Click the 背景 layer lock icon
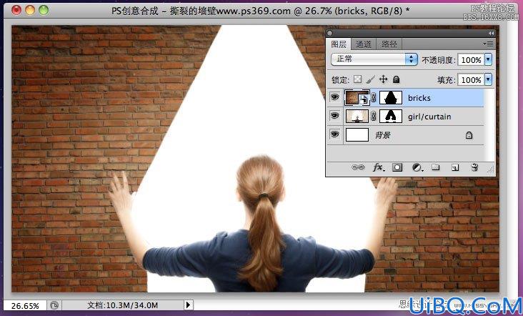Viewport: 523px width, 316px height. 469,135
